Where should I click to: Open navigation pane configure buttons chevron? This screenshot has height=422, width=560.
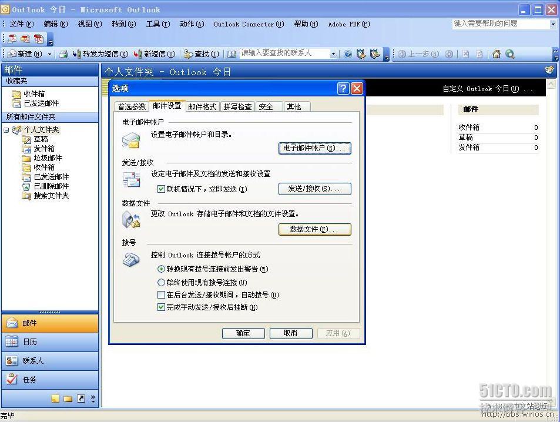pos(93,398)
